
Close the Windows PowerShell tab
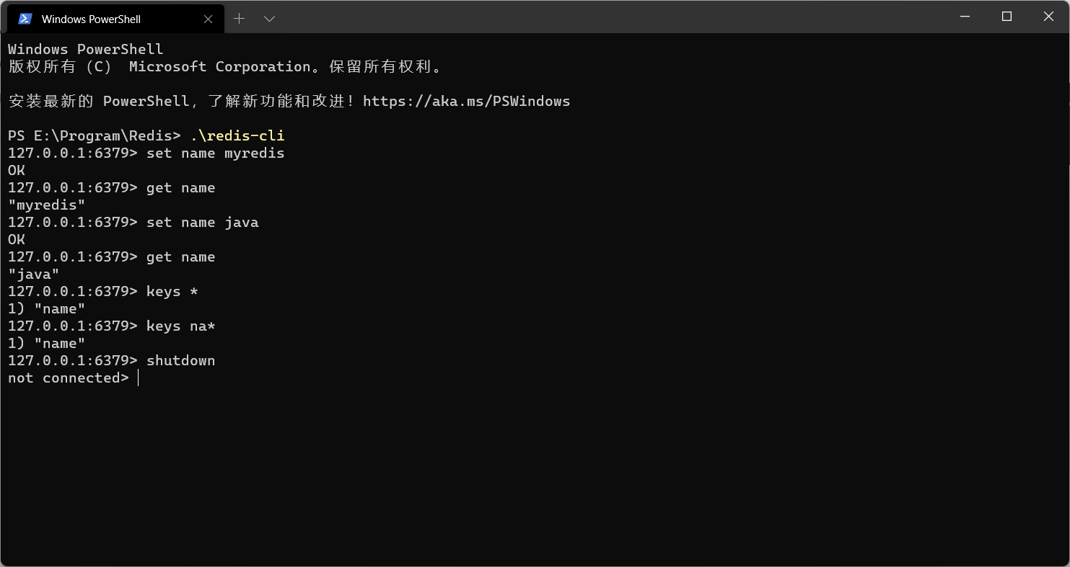(x=208, y=19)
